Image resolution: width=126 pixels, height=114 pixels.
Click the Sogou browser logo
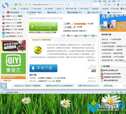pos(5,6)
